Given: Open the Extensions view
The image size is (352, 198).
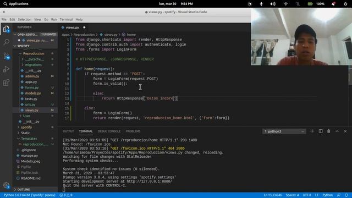Looking at the screenshot, I should click(x=6, y=82).
